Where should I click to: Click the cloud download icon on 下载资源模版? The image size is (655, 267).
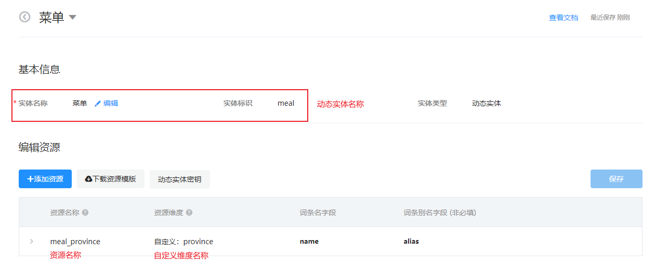pyautogui.click(x=88, y=179)
